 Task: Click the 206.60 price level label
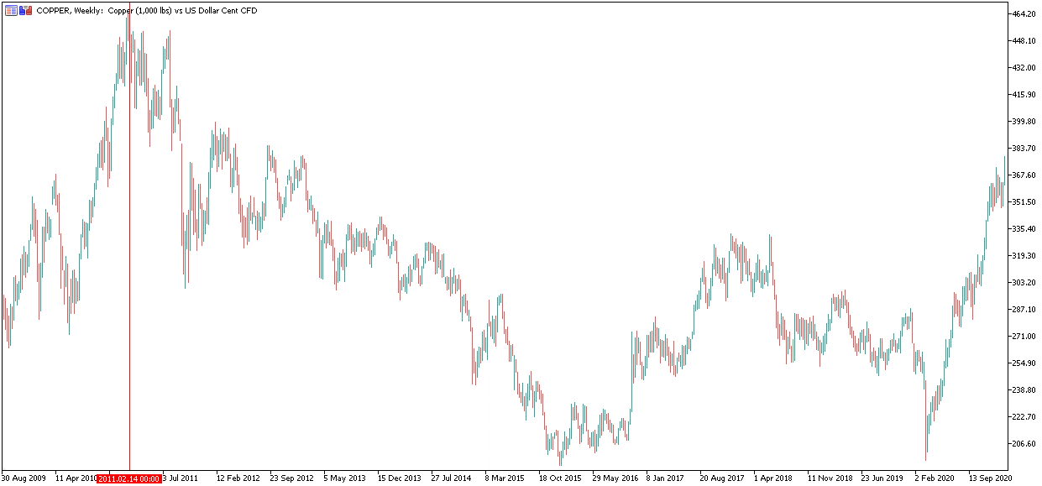coord(1025,444)
